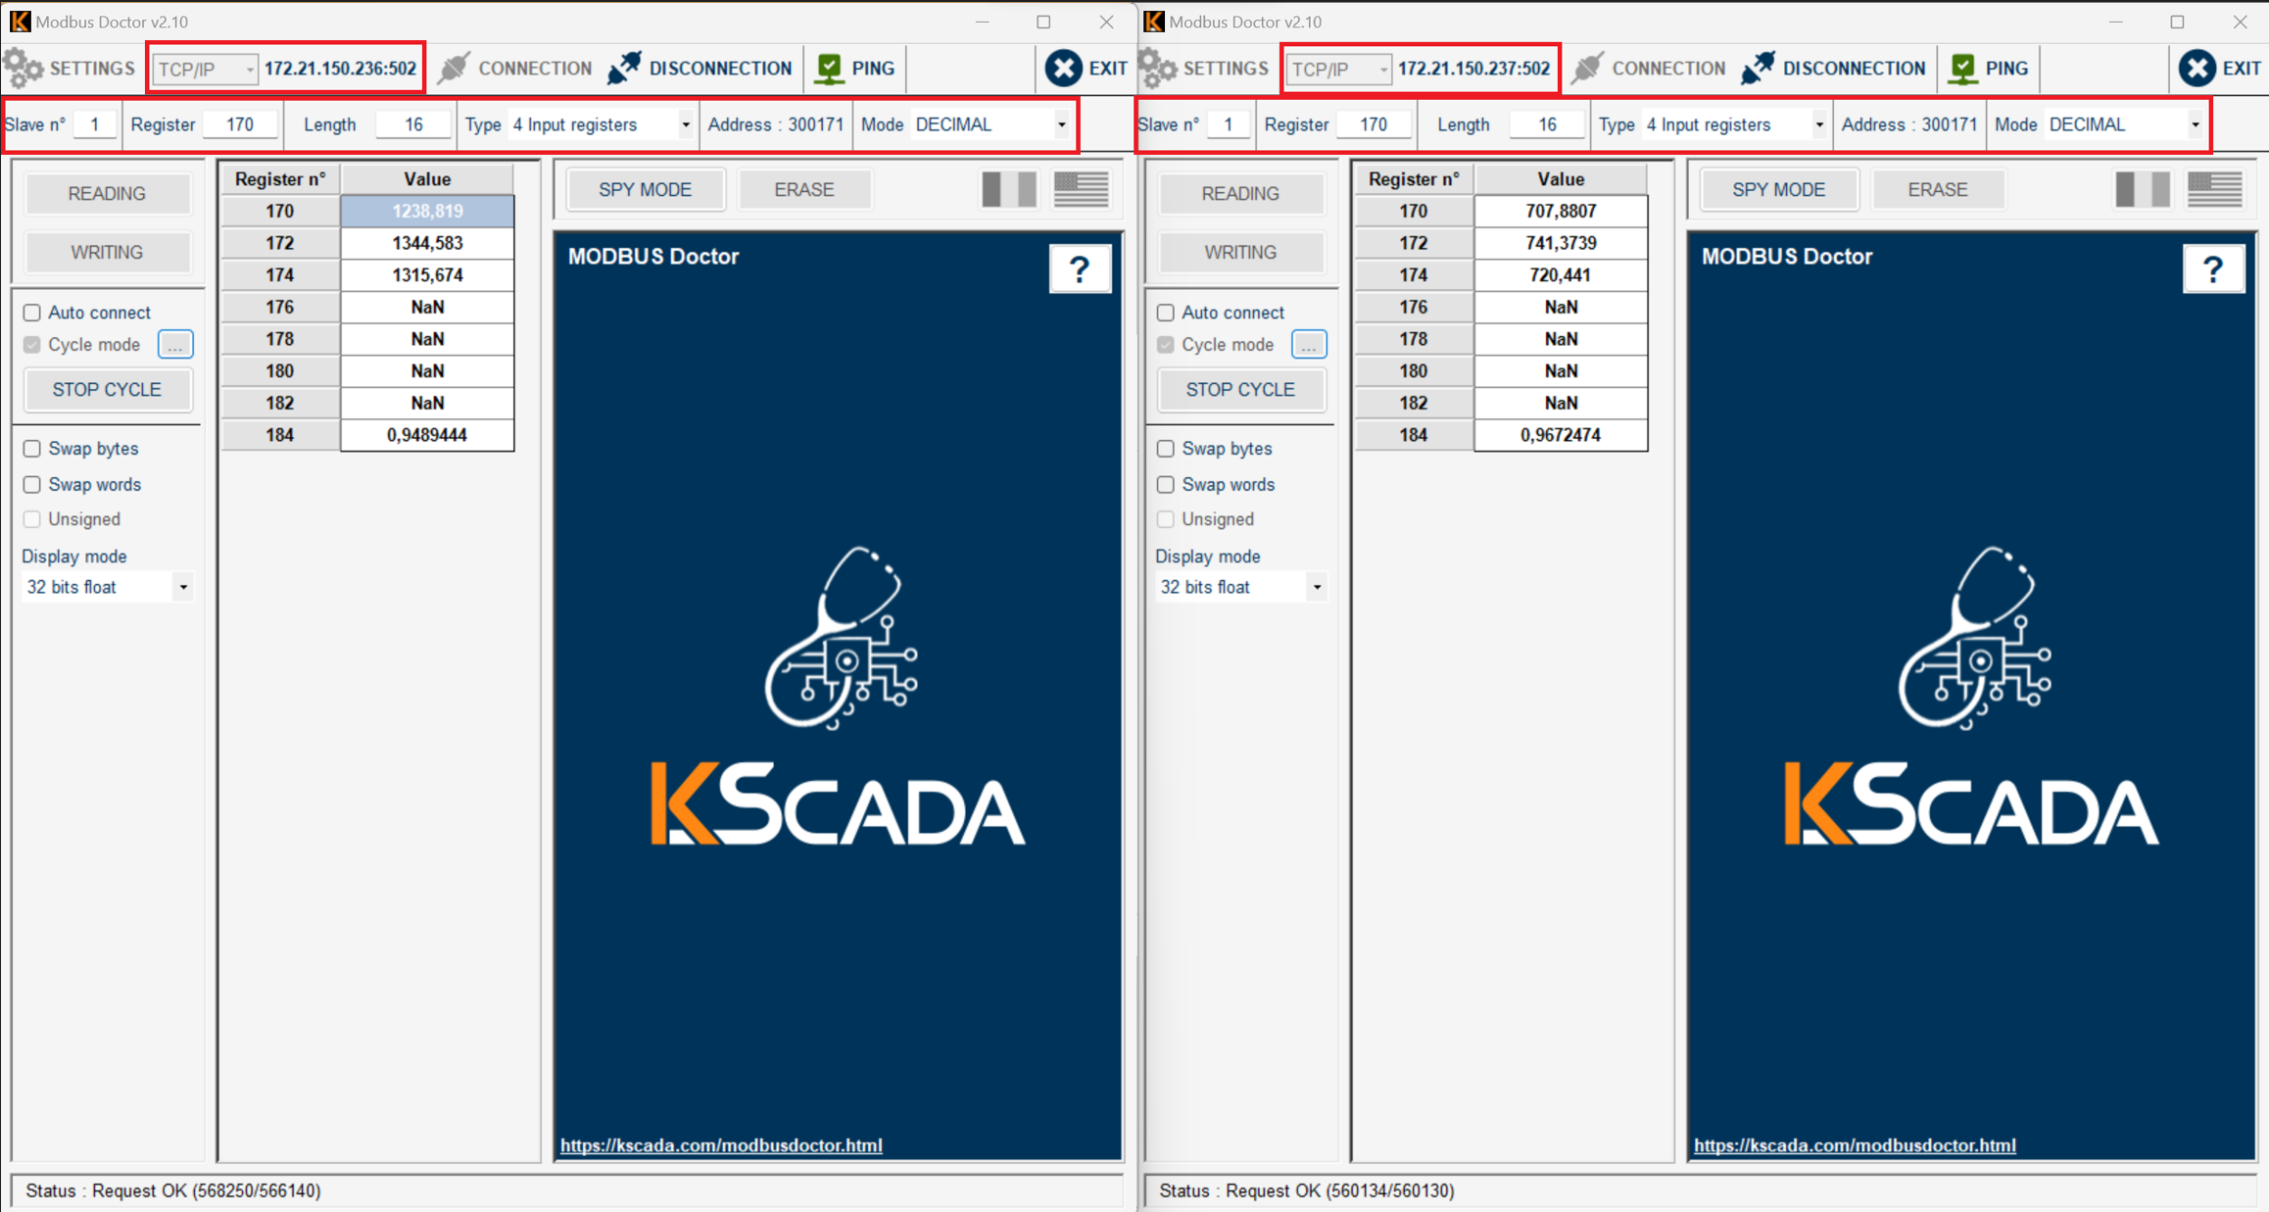Toggle Swap bytes checkbox in right window
Image resolution: width=2269 pixels, height=1212 pixels.
[x=1166, y=449]
